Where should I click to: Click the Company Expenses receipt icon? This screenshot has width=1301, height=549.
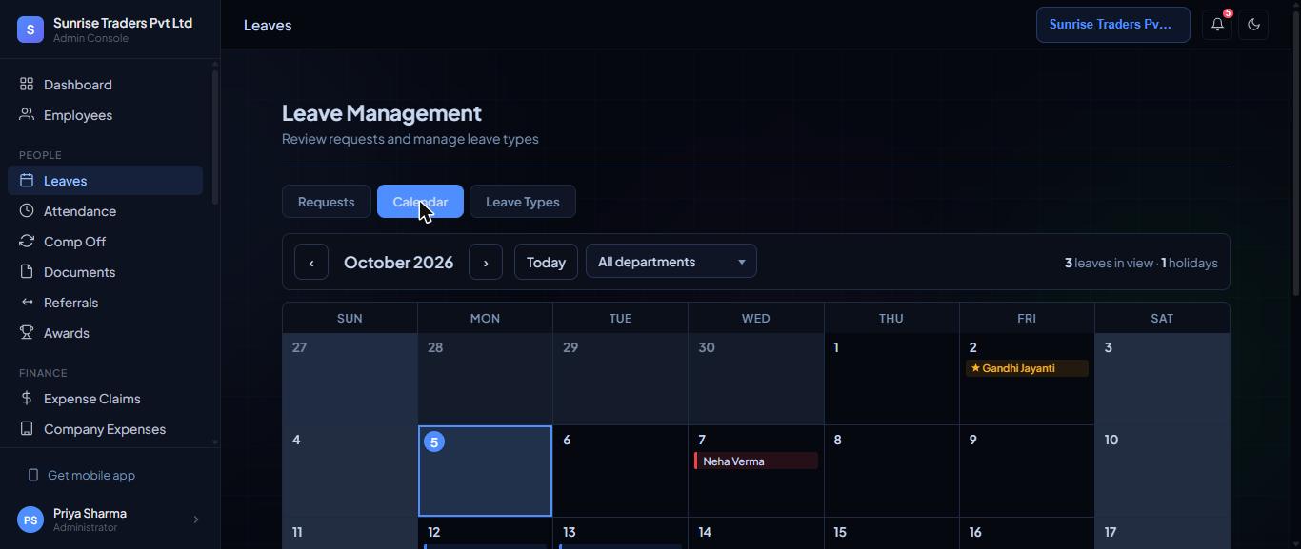[27, 429]
